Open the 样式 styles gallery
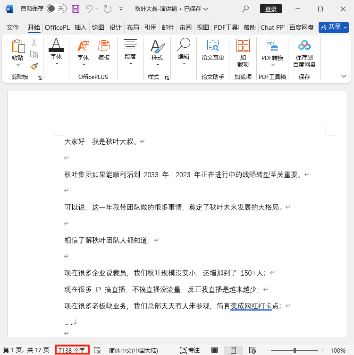The width and height of the screenshot is (354, 355). [x=157, y=52]
